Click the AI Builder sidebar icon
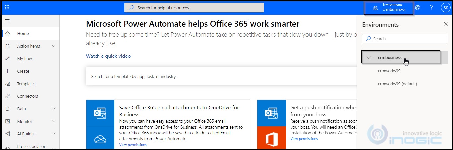Viewport: 453px width, 150px height. (x=8, y=134)
